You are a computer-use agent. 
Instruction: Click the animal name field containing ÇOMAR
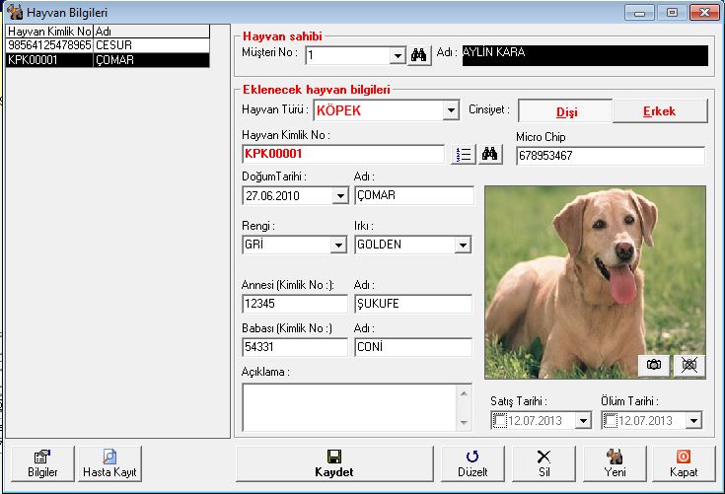[x=414, y=195]
